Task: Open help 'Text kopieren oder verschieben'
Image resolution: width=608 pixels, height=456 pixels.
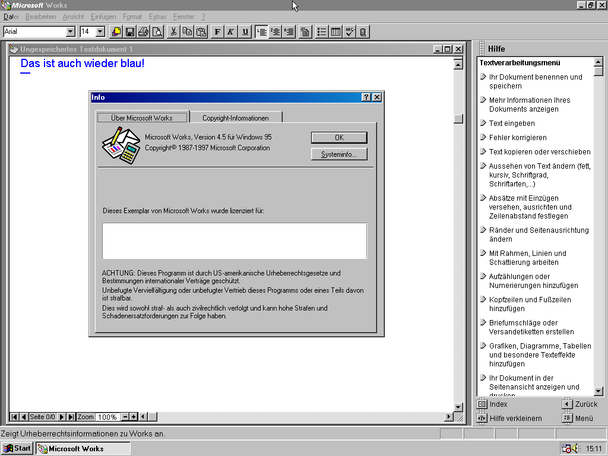Action: click(x=540, y=152)
